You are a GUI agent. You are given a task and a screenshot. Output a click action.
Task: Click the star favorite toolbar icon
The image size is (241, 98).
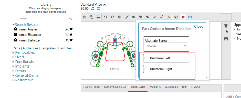(141, 17)
